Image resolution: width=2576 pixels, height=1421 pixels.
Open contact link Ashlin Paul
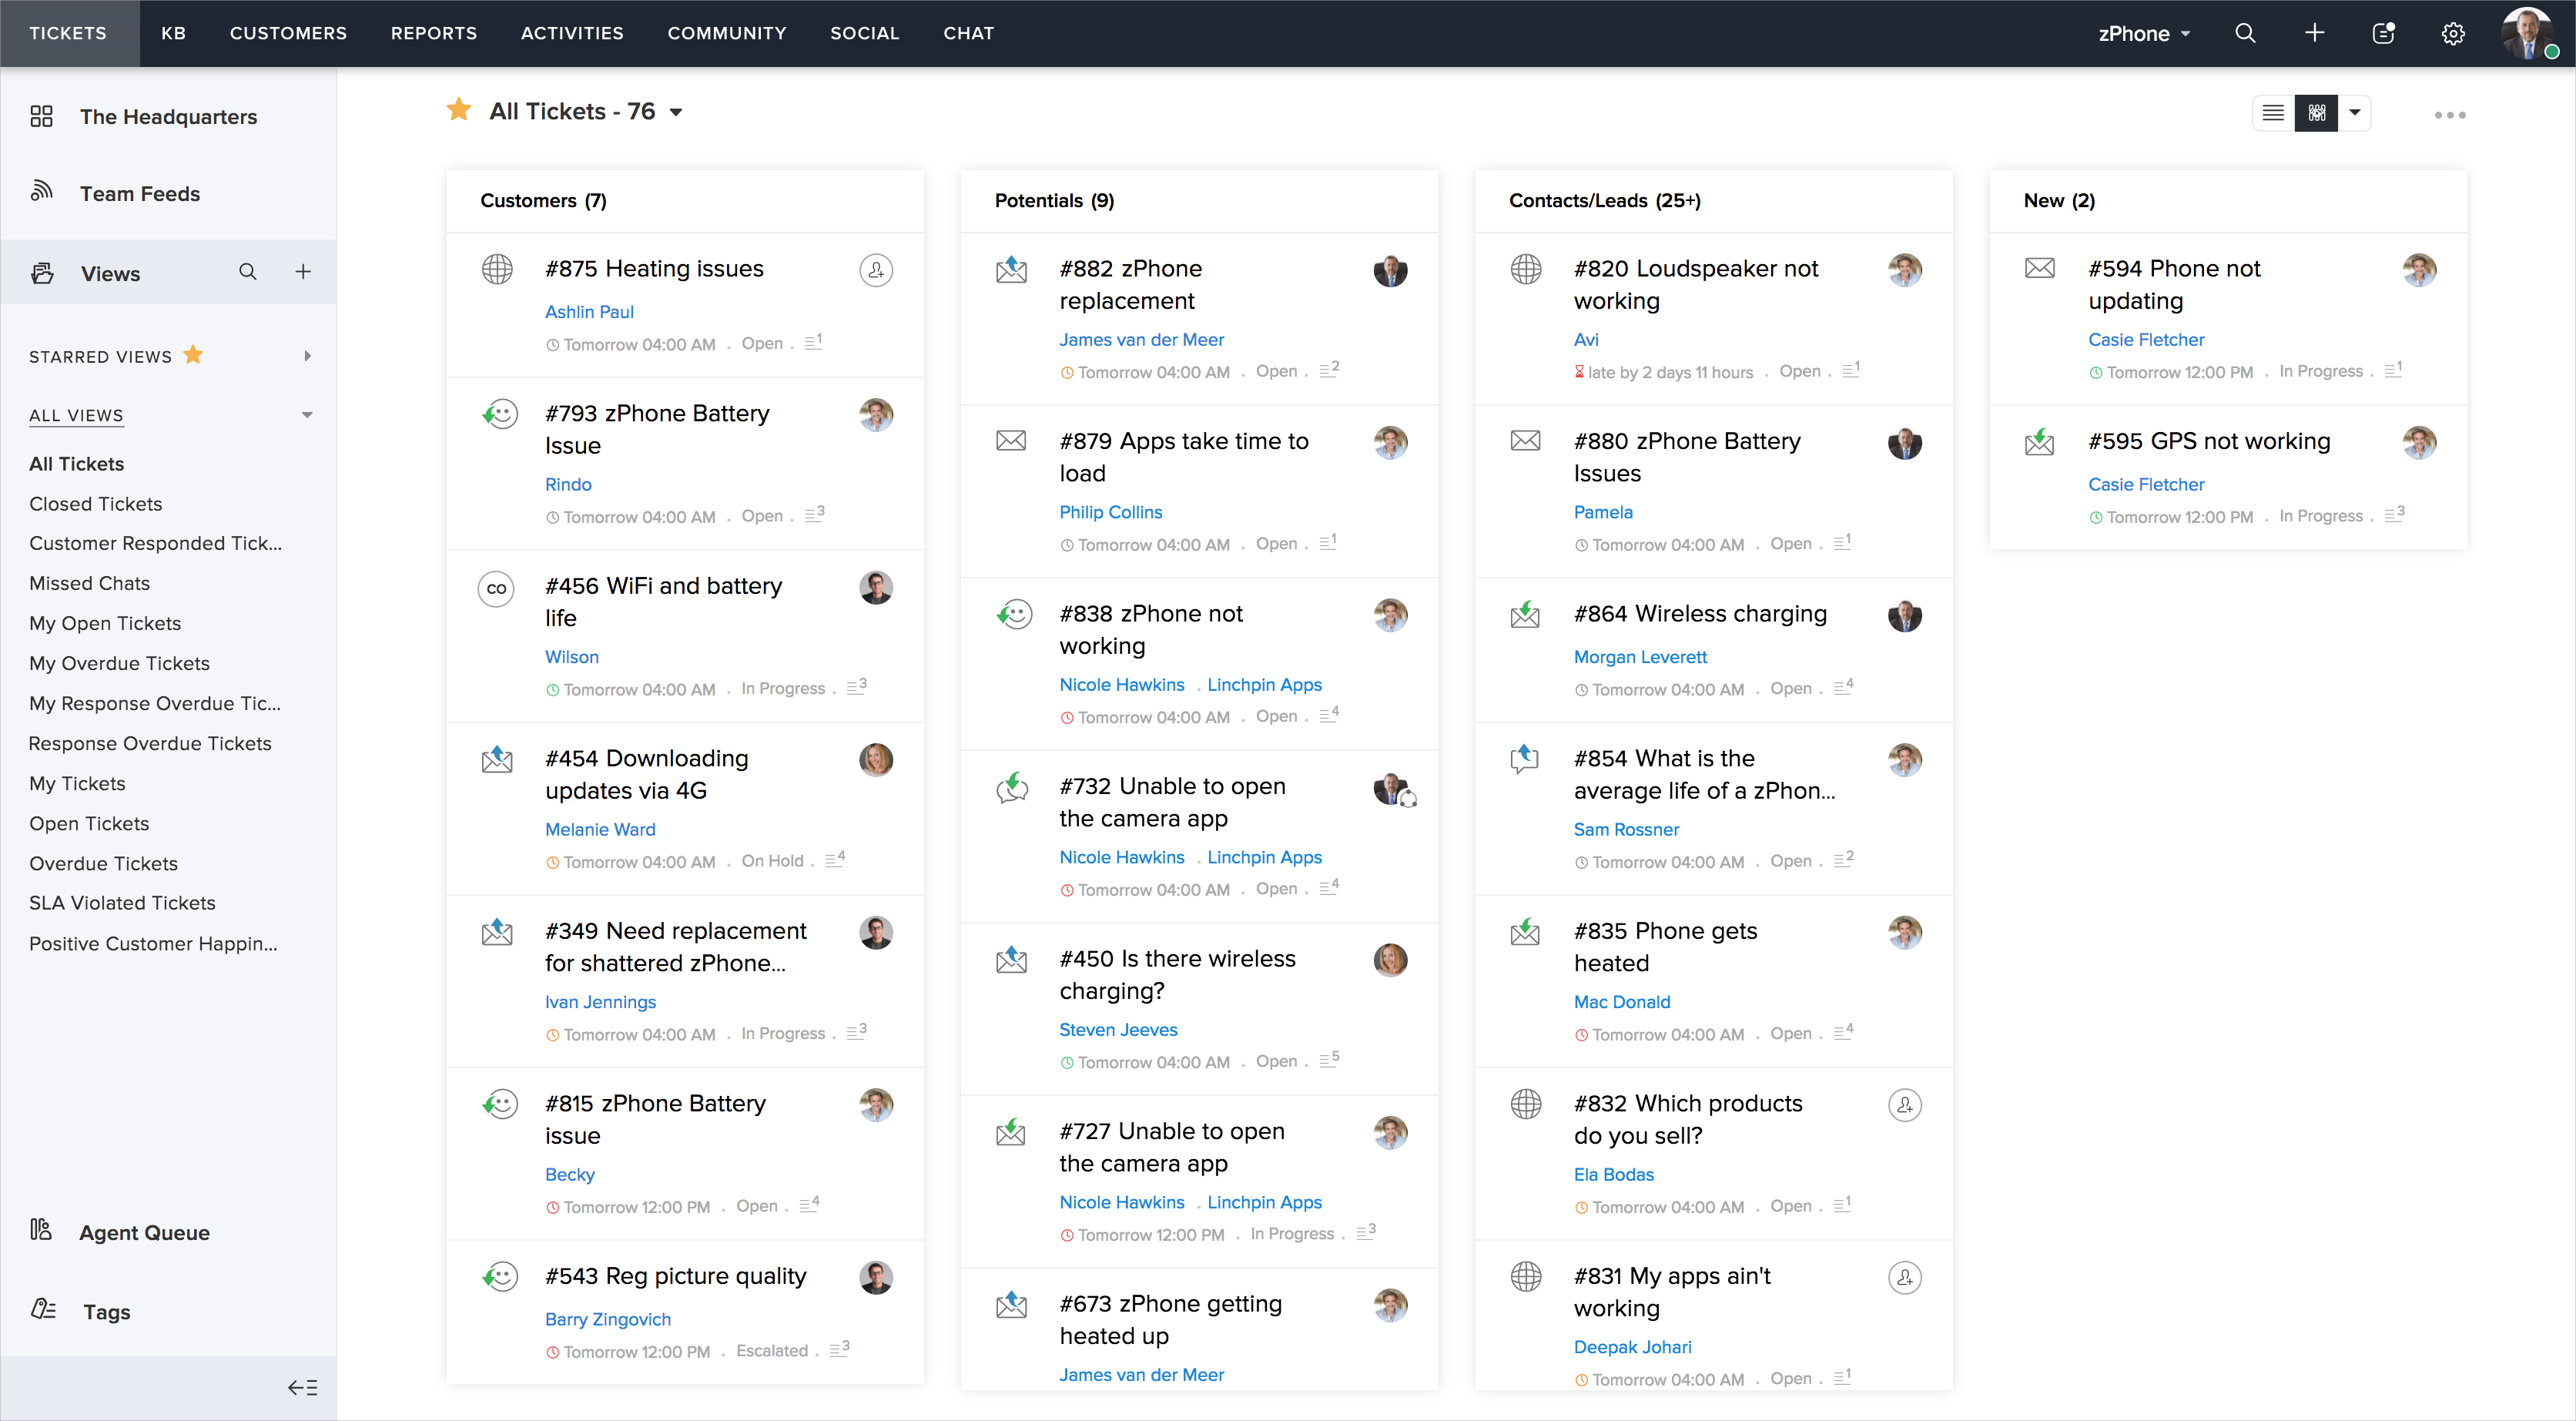tap(589, 312)
